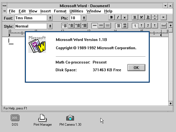Click the vertical scrollbar up arrow
Screen dimensions: 176x132
pyautogui.click(x=170, y=26)
